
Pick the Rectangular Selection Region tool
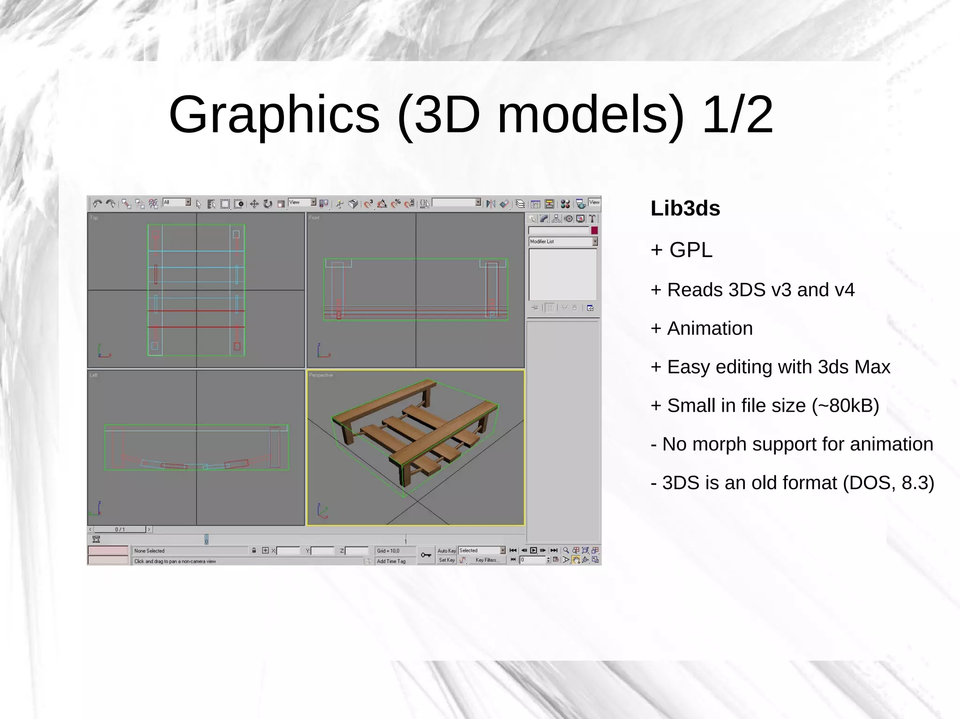pos(225,204)
